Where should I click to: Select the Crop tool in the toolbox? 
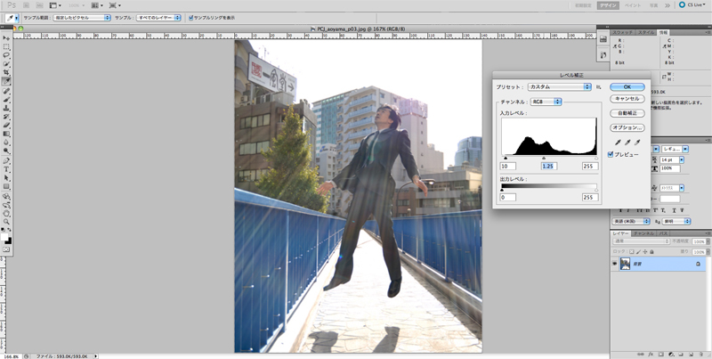pos(6,71)
